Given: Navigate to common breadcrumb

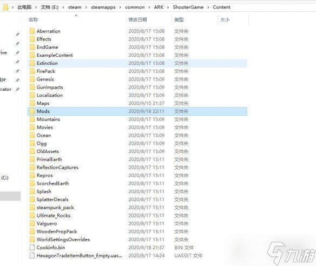Looking at the screenshot, I should pos(135,7).
